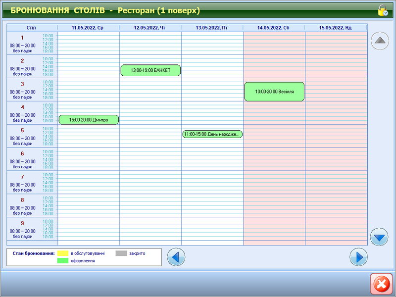
Task: Go to next dates with the right arrow
Action: click(x=358, y=257)
